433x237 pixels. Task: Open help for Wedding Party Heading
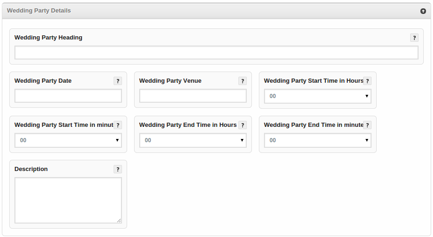coord(414,38)
